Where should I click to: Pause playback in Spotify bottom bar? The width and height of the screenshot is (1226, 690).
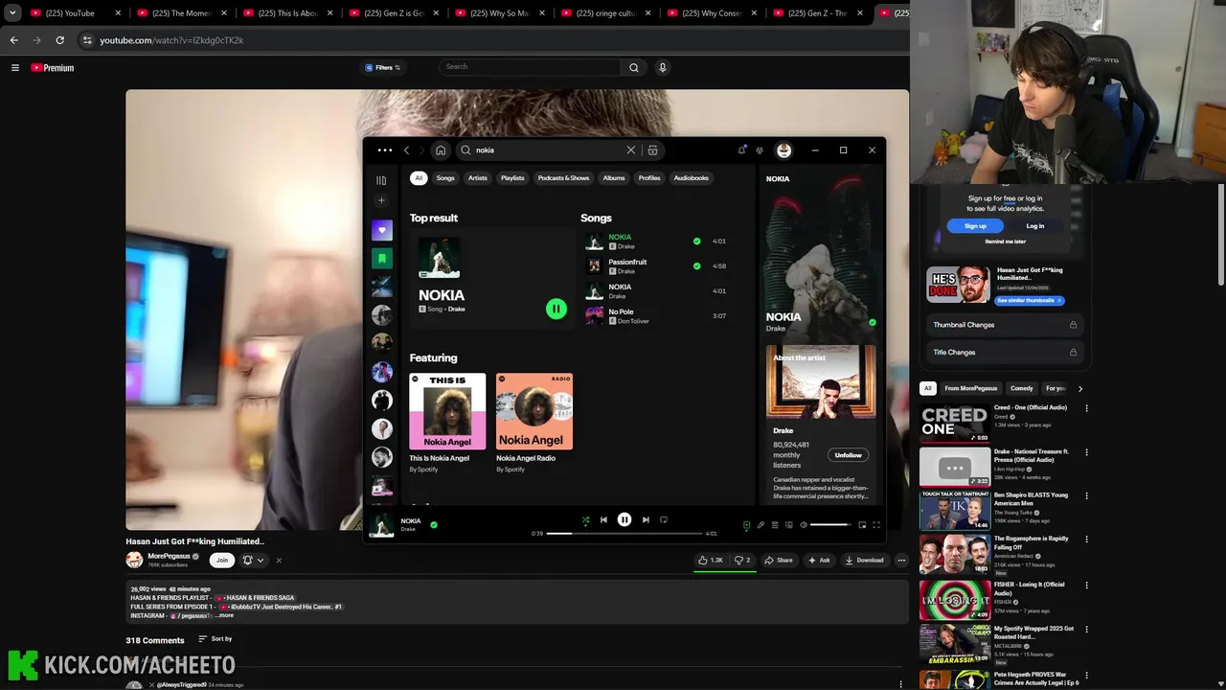point(624,519)
